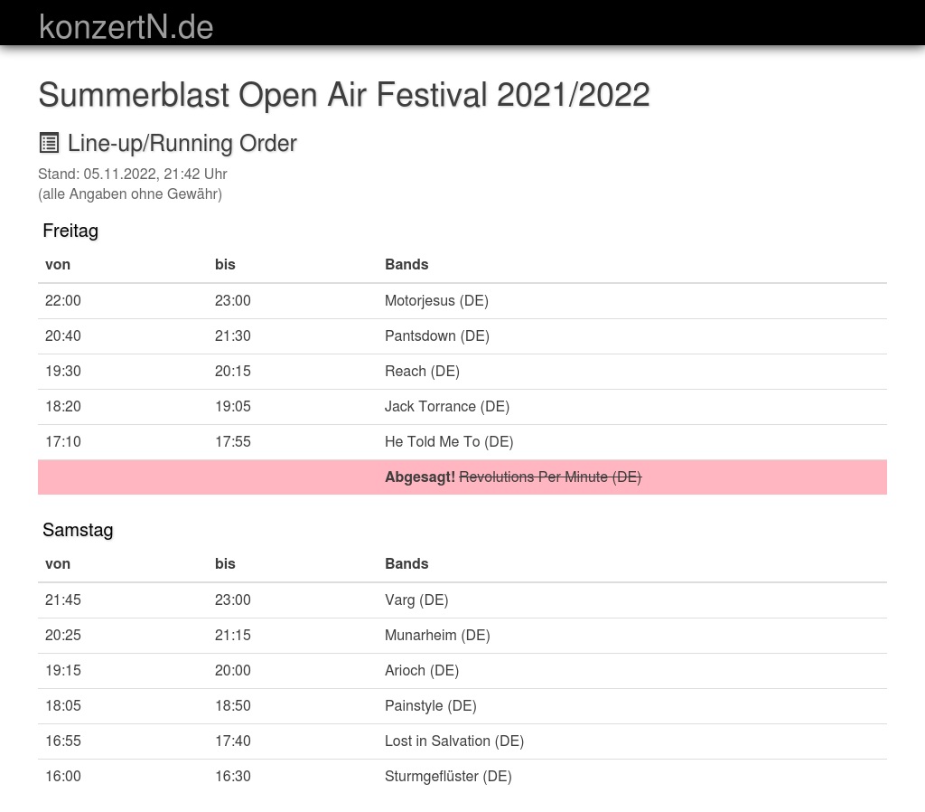This screenshot has height=812, width=925.
Task: Click the Arioch (DE) band name
Action: pos(421,670)
